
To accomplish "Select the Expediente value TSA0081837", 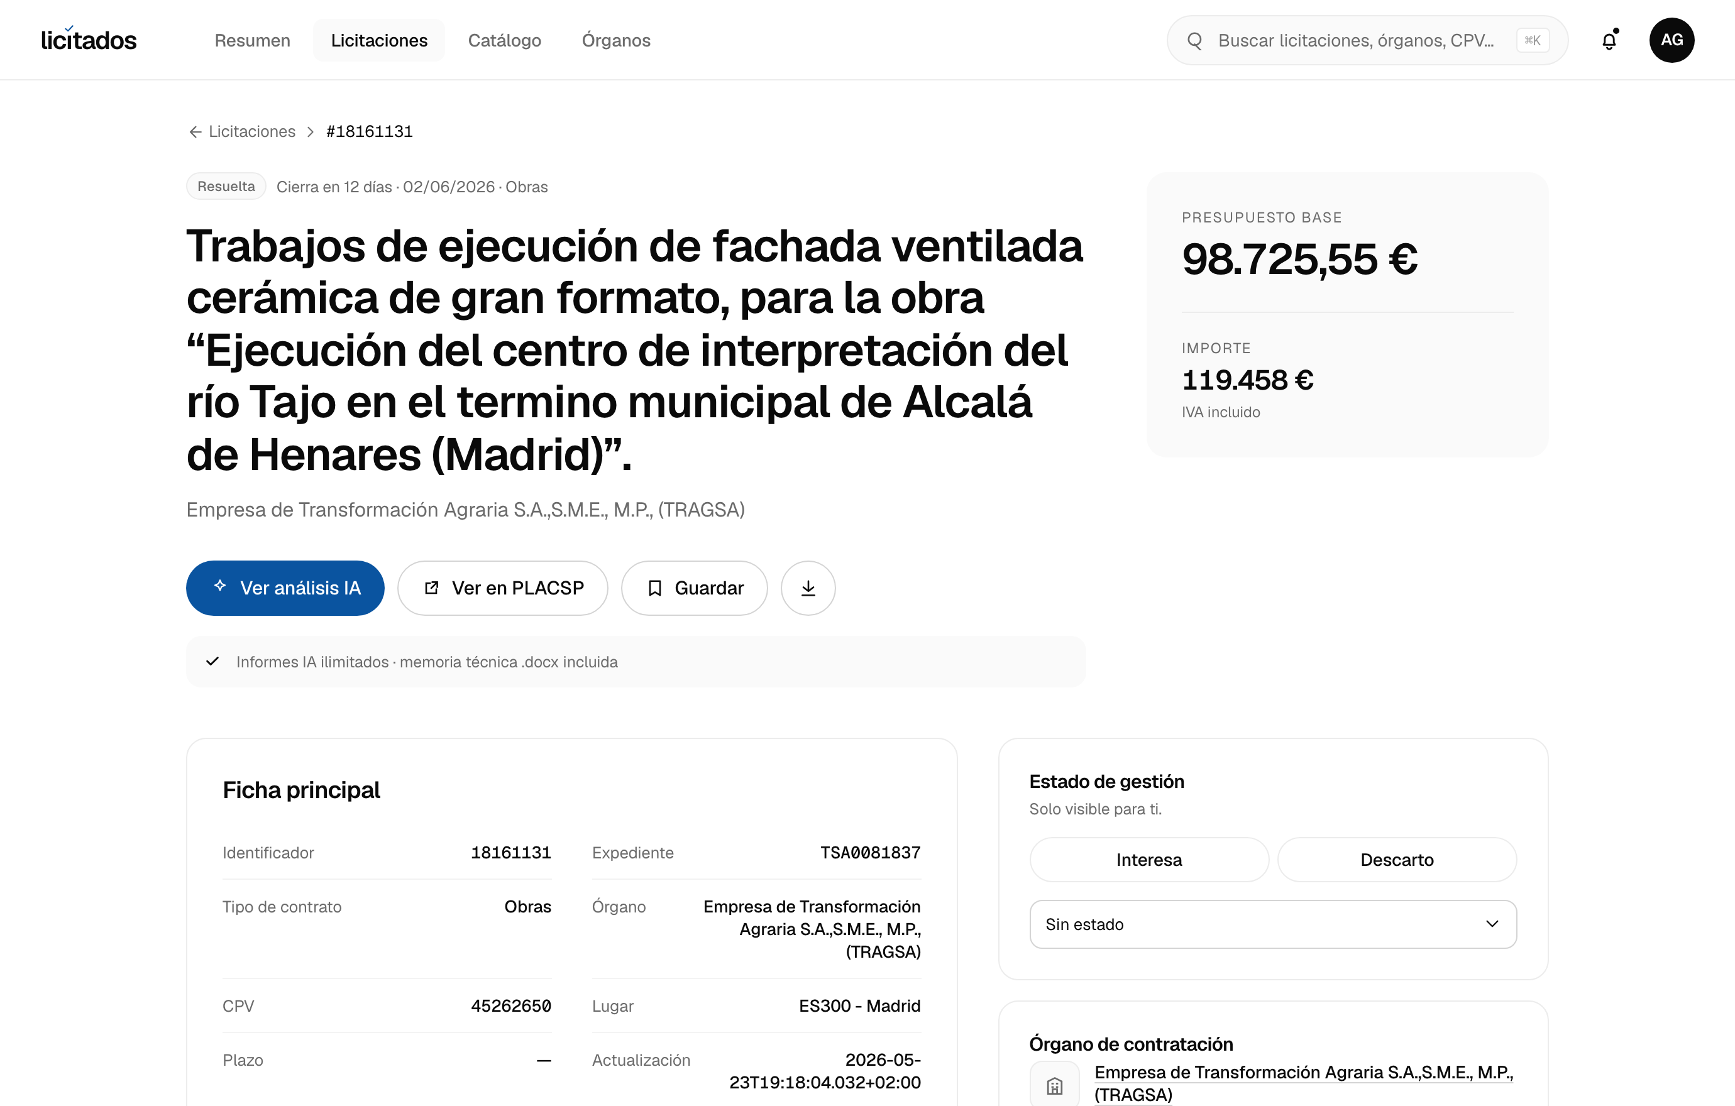I will click(871, 853).
